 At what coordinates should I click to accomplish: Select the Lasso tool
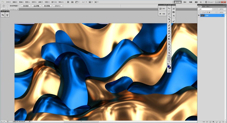(x=169, y=14)
